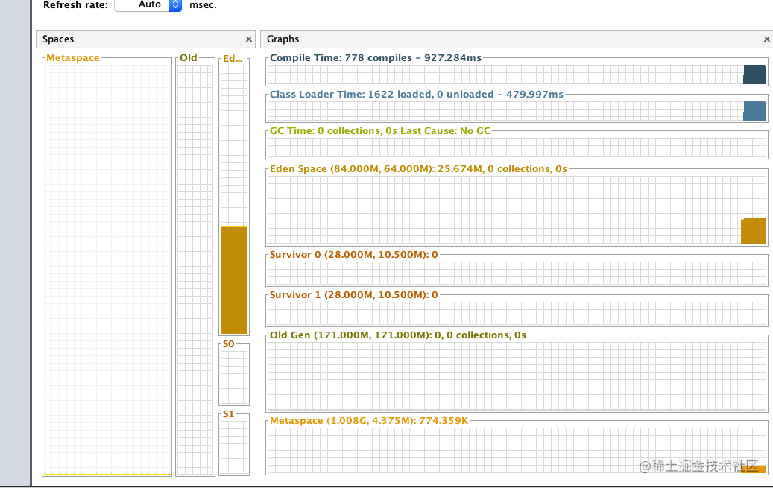Click the S0 label in Spaces panel

tap(228, 344)
